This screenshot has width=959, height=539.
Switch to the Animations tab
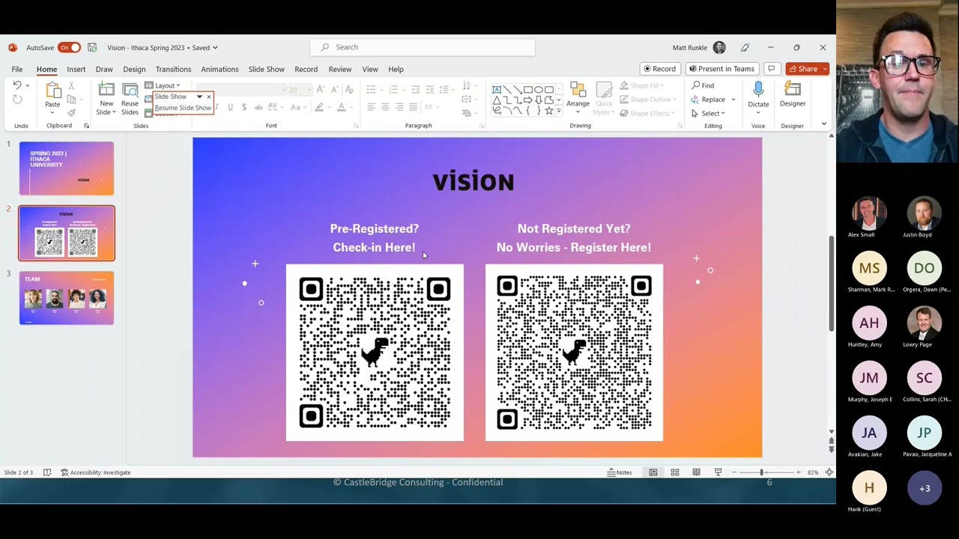(220, 69)
